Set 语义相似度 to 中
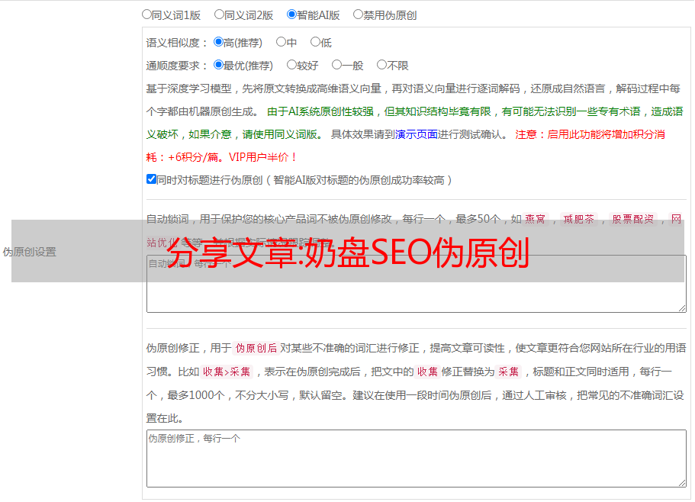The height and width of the screenshot is (502, 695). [281, 42]
